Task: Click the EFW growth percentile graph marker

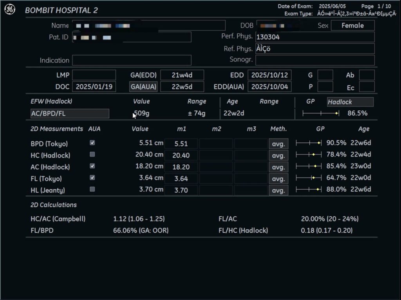Action: click(336, 113)
